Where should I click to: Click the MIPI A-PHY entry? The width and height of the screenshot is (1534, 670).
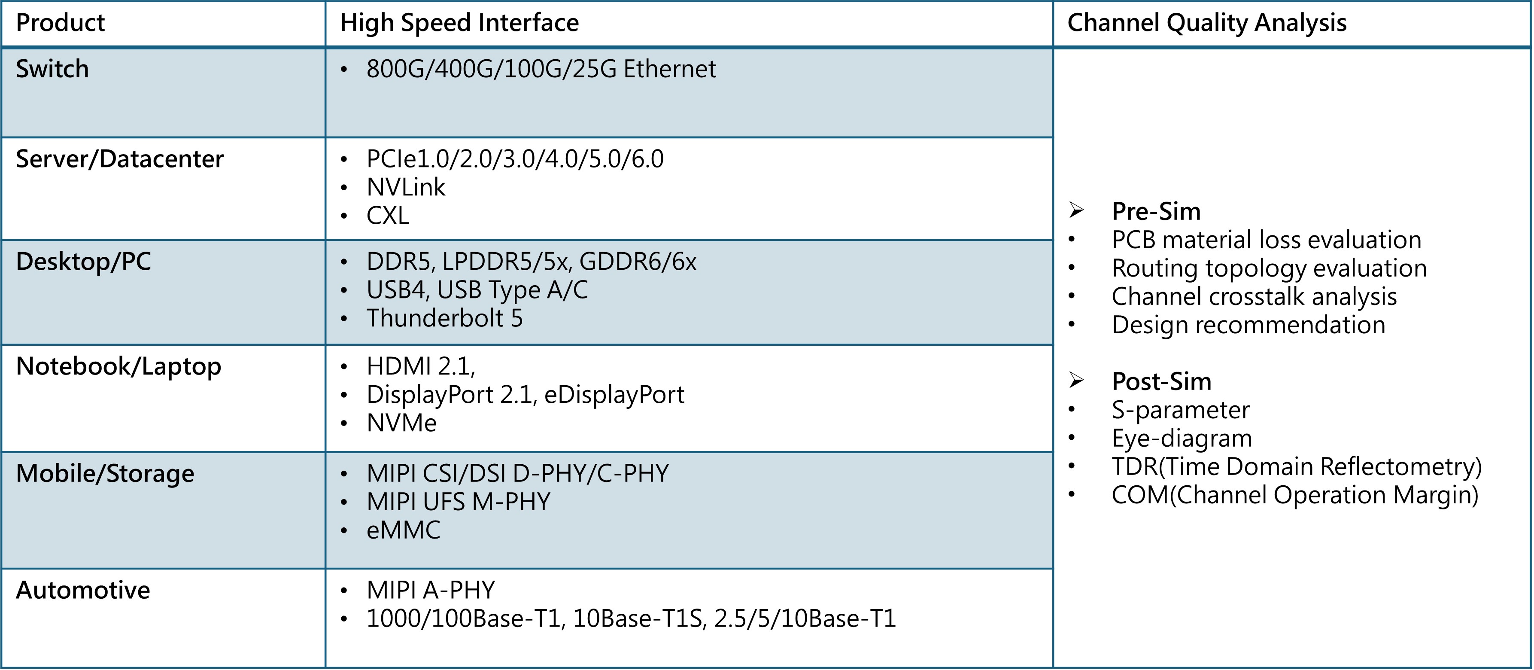pyautogui.click(x=431, y=590)
